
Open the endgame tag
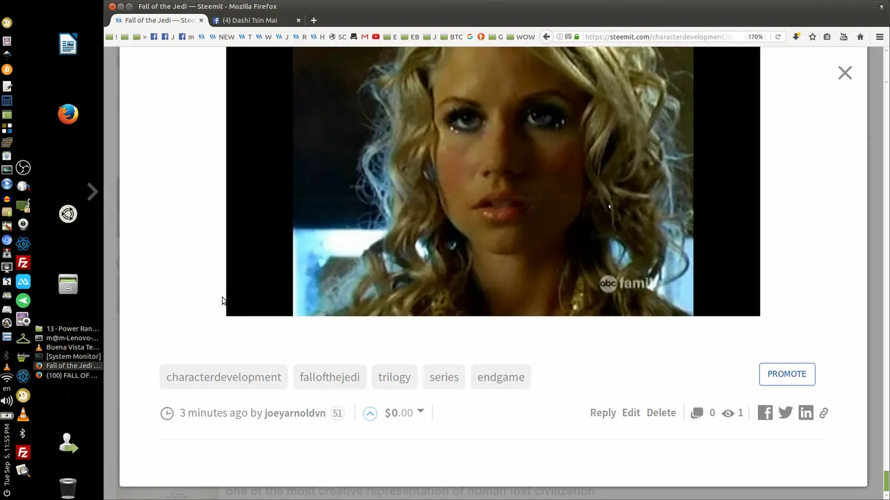501,377
